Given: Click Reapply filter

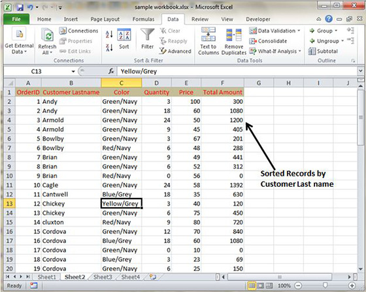Looking at the screenshot, I should pyautogui.click(x=173, y=41).
